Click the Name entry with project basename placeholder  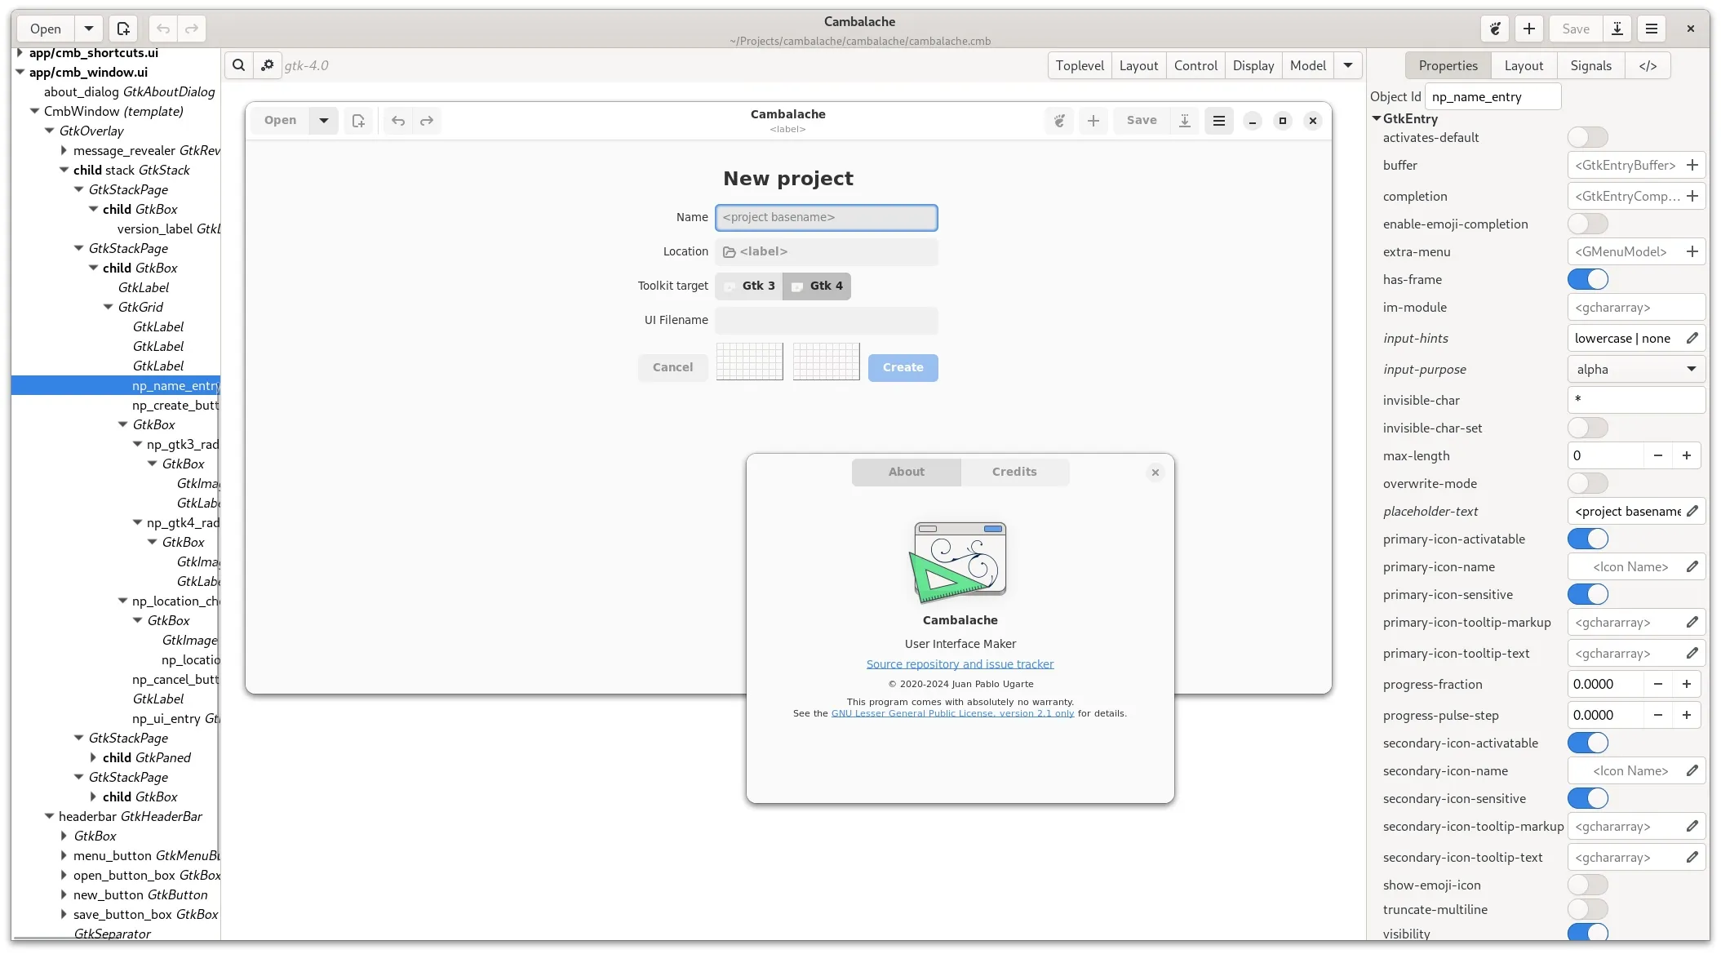826,217
